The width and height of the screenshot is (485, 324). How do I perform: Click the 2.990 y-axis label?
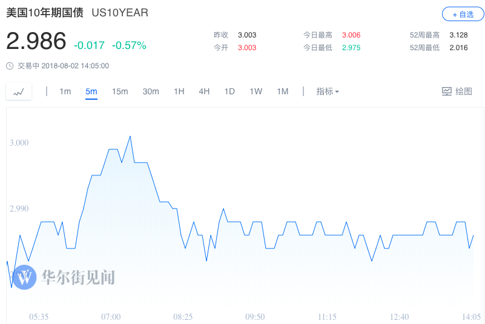(19, 209)
